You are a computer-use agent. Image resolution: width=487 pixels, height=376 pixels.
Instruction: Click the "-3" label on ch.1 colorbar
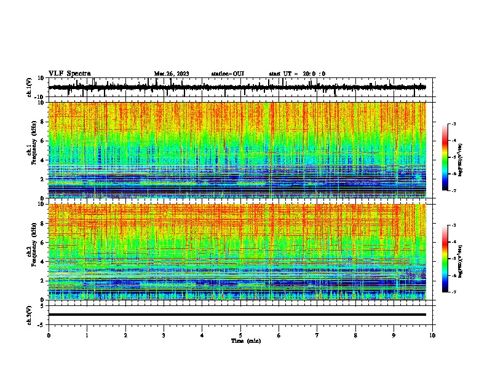pyautogui.click(x=453, y=123)
